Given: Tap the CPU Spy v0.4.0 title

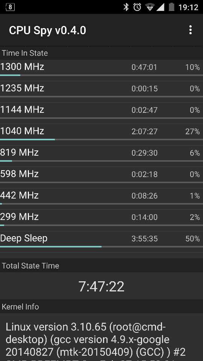Looking at the screenshot, I should point(47,30).
